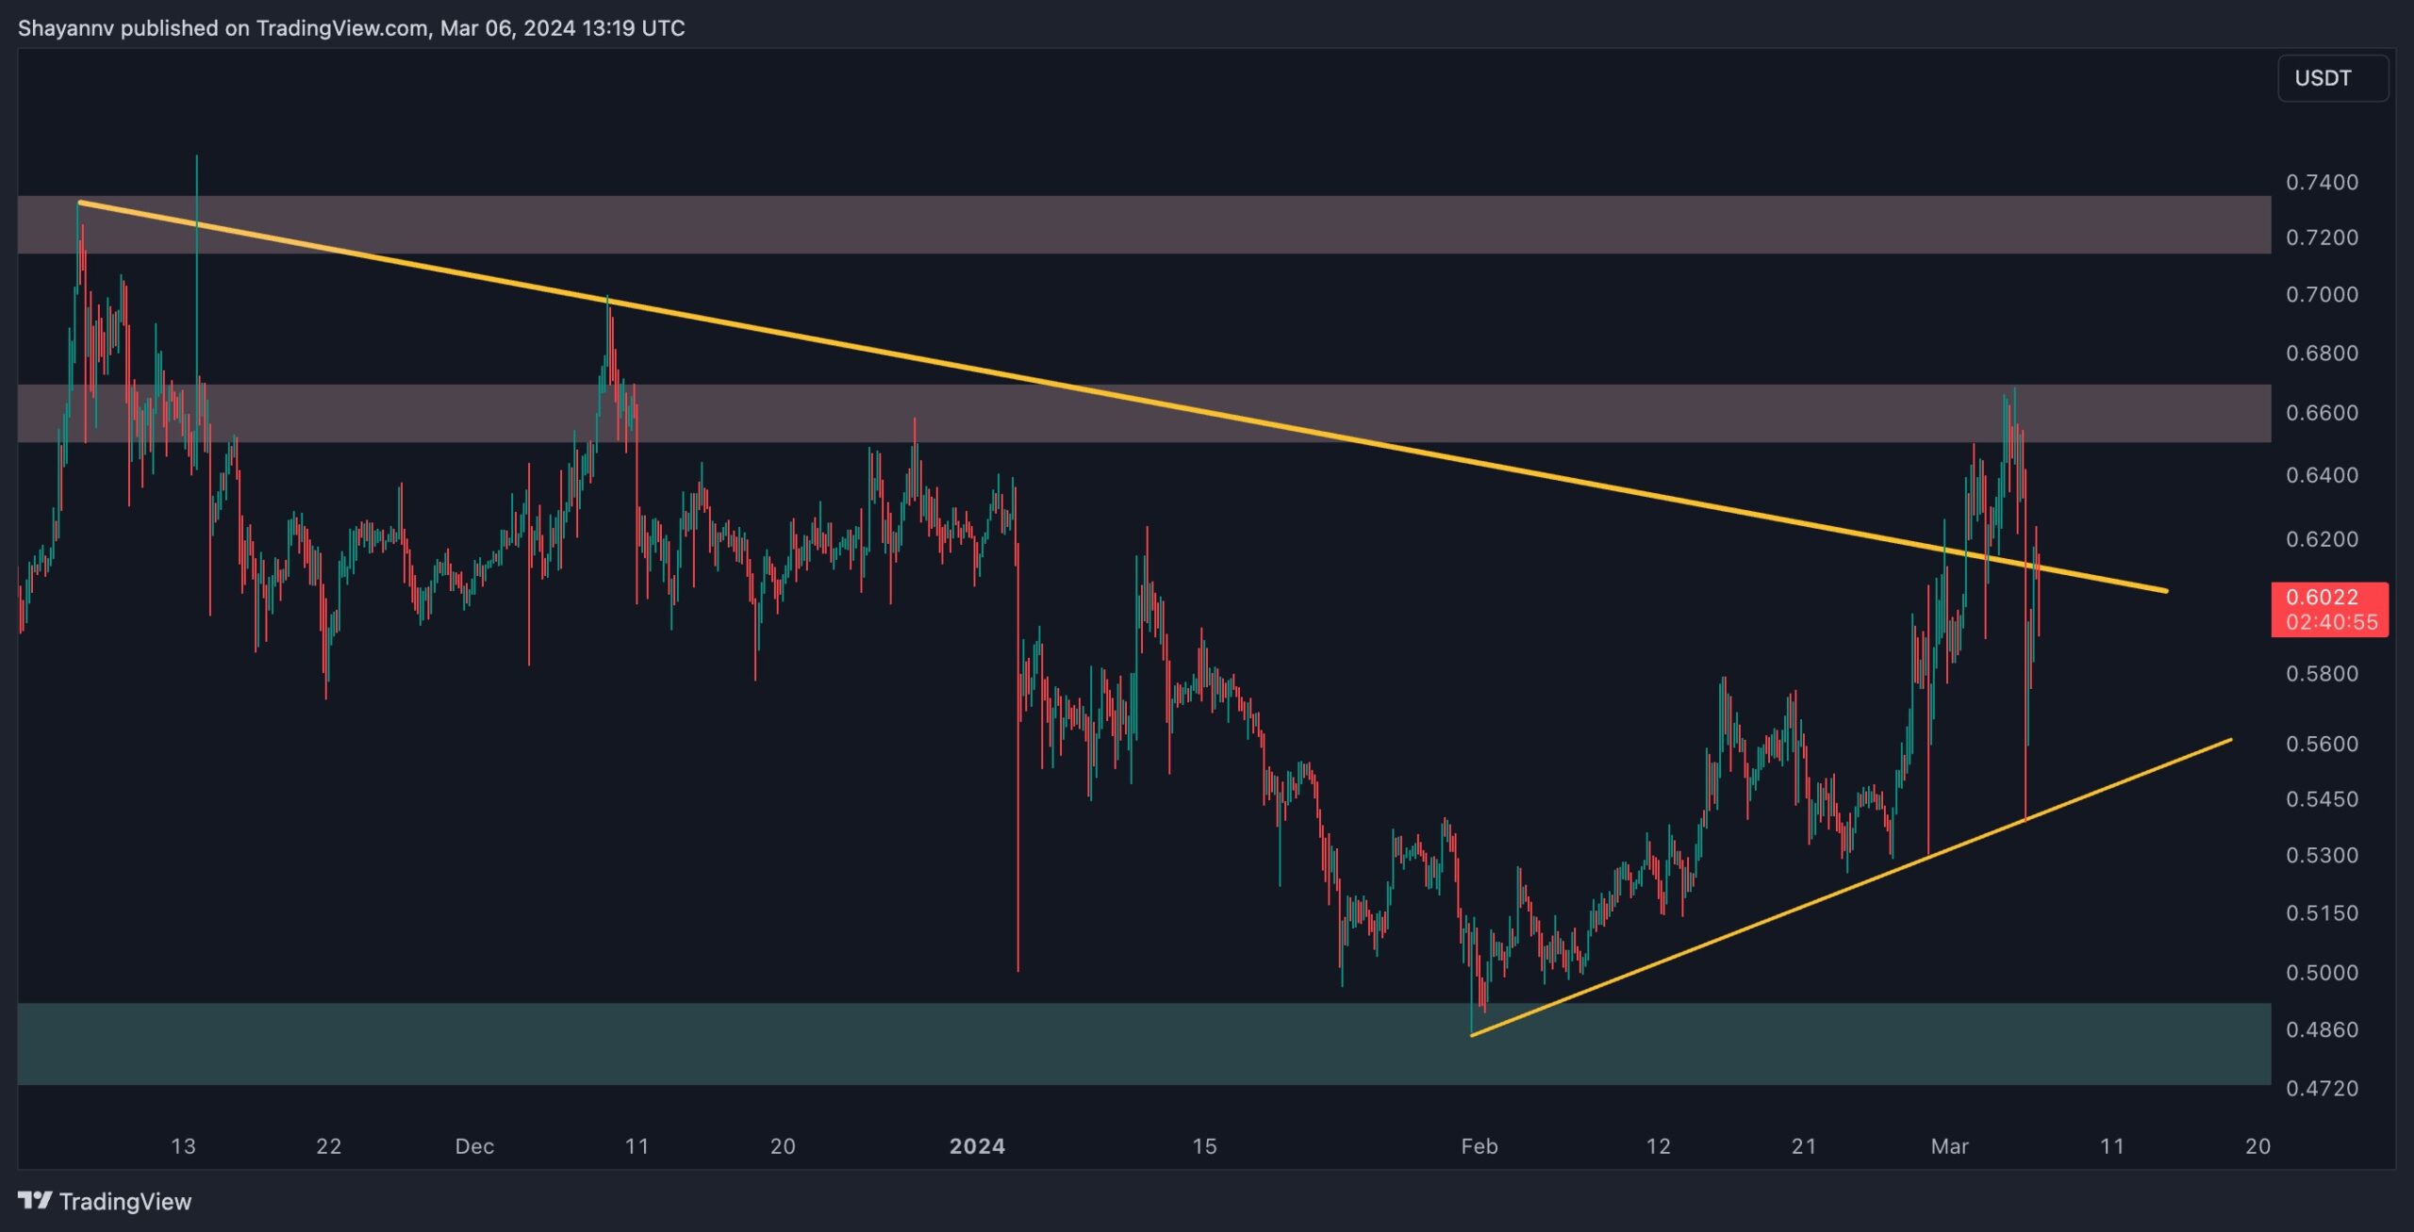Click the ascending yellow trendline
Image resolution: width=2414 pixels, height=1232 pixels.
1851,888
